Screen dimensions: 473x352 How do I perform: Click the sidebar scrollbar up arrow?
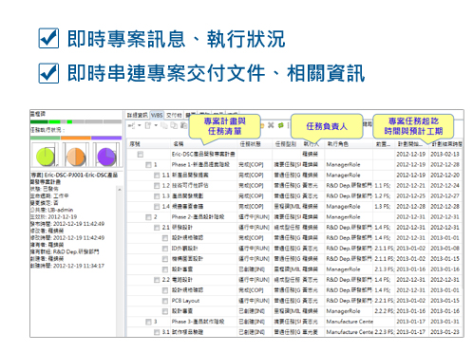coord(120,190)
